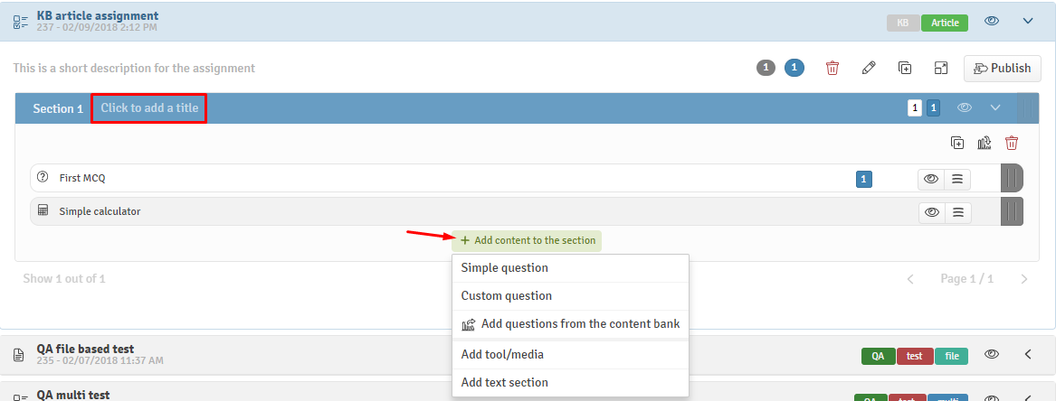This screenshot has height=401, width=1056.
Task: Delete the KB article assignment via red trash icon
Action: [x=832, y=68]
